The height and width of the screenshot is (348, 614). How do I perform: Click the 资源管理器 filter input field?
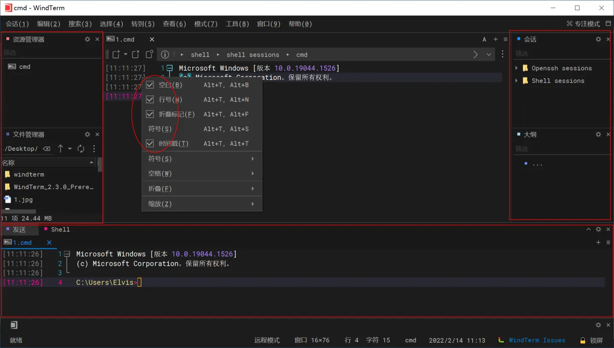click(51, 53)
